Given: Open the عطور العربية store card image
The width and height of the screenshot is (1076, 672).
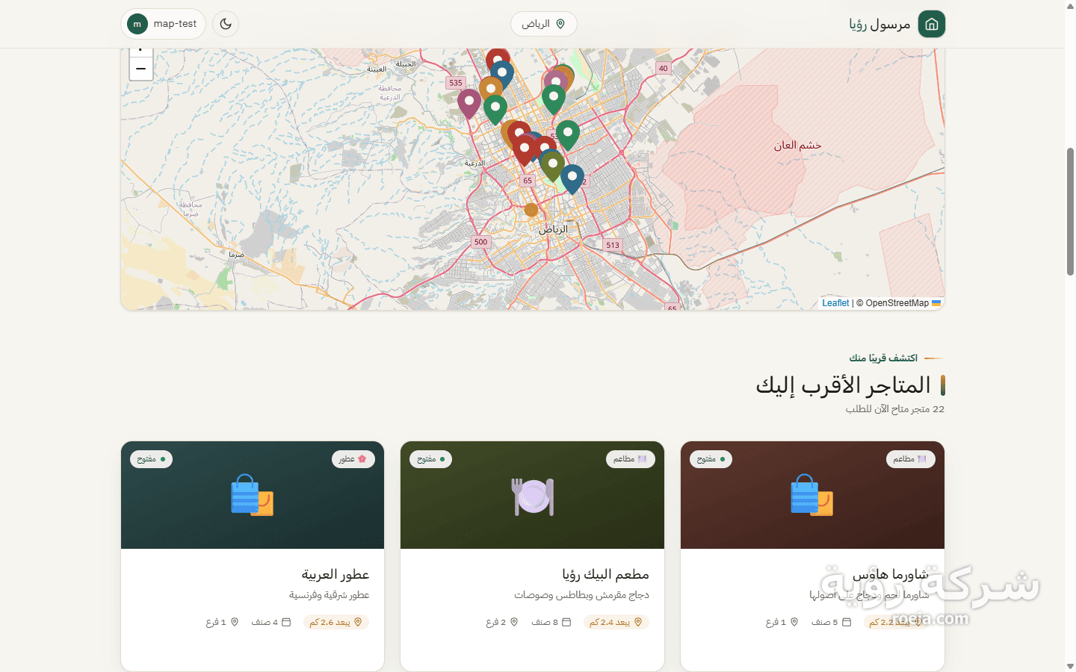Looking at the screenshot, I should click(253, 495).
